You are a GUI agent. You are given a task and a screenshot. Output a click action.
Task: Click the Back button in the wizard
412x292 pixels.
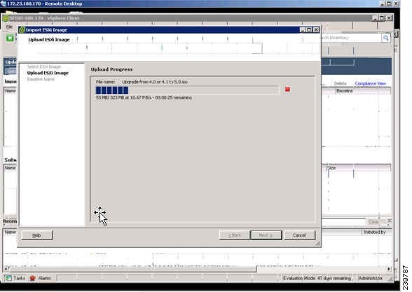(234, 235)
